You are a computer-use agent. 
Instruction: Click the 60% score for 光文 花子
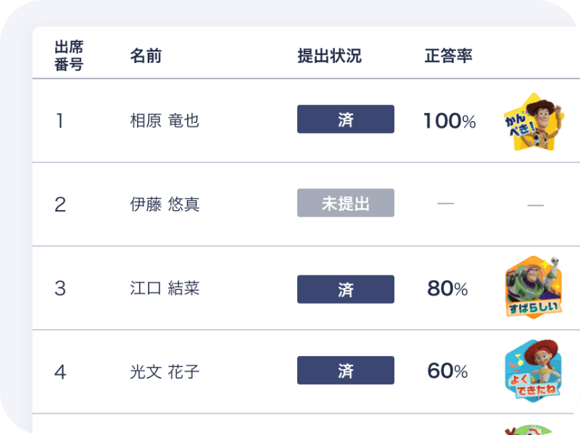point(447,371)
